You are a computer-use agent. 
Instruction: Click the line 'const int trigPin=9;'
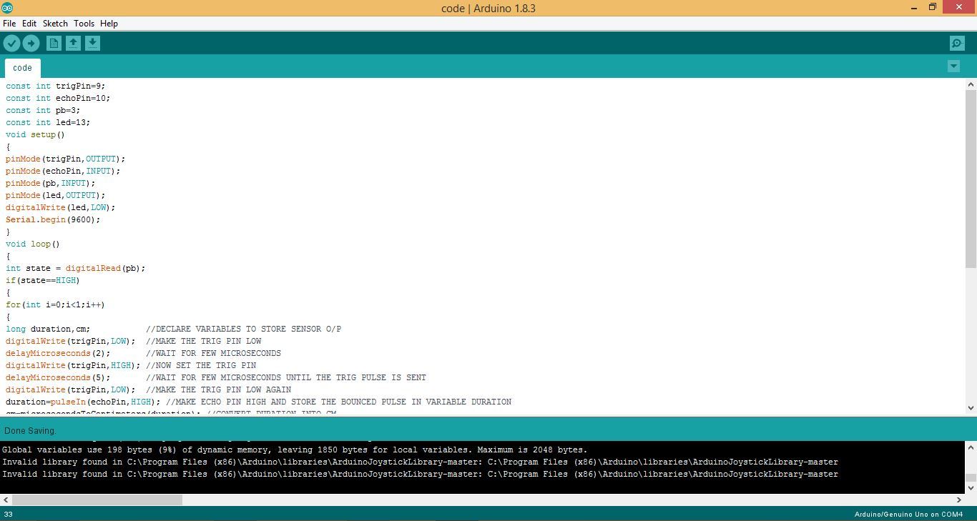click(x=56, y=86)
